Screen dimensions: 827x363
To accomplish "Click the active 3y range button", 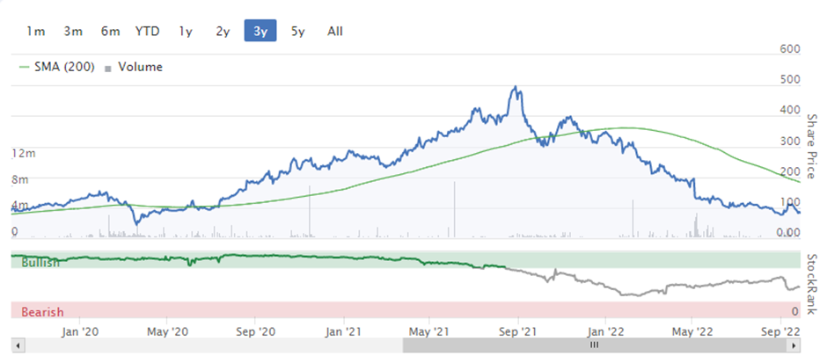I will pyautogui.click(x=260, y=31).
